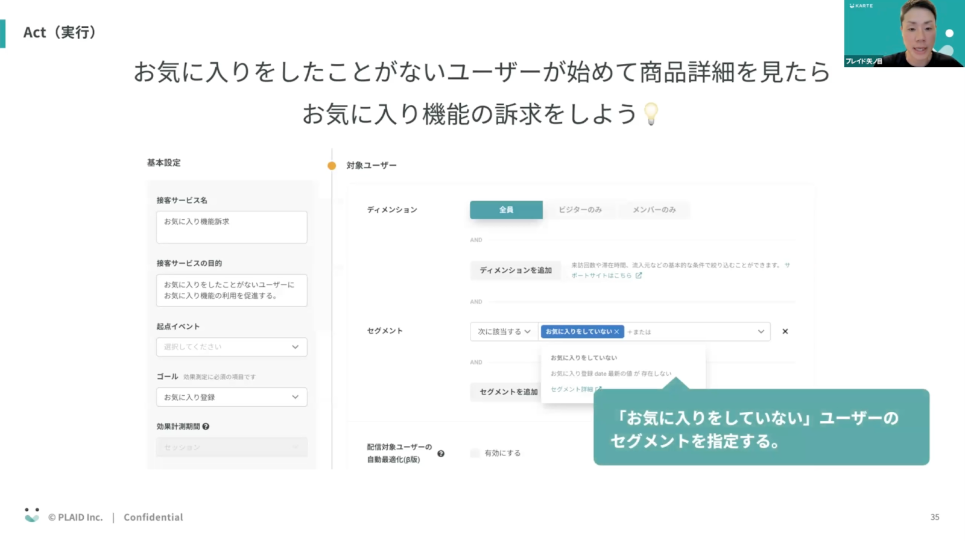This screenshot has width=965, height=541.
Task: Open the disabled セッション period dropdown
Action: point(232,448)
